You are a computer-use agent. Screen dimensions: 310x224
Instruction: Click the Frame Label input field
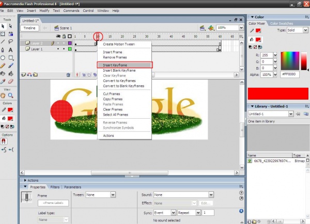click(x=53, y=203)
